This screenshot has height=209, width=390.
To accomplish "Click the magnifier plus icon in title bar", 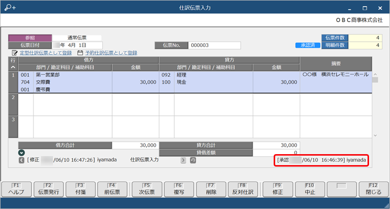I will pos(10,7).
